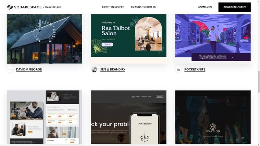This screenshot has height=146, width=260.
Task: Click the page vertical scrollbar thumb
Action: pyautogui.click(x=259, y=82)
